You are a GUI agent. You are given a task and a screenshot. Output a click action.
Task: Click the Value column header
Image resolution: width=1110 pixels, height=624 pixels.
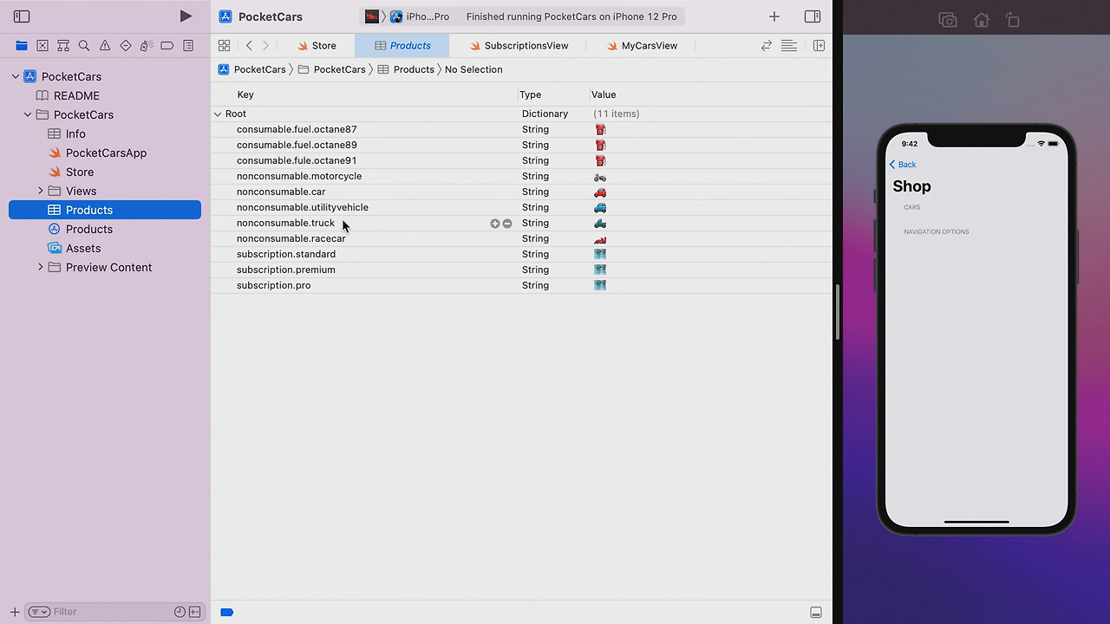pos(604,94)
